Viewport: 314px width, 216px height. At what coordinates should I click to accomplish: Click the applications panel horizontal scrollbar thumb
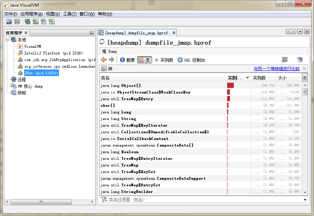41,202
